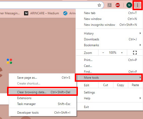Image resolution: width=143 pixels, height=119 pixels.
Task: Open Developer tools from submenu
Action: pyautogui.click(x=42, y=112)
